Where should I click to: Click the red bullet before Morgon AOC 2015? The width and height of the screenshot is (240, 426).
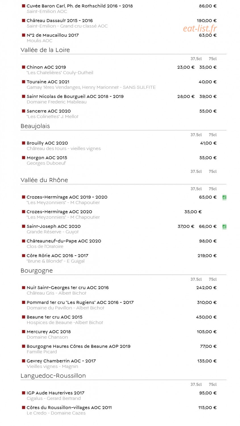[x=24, y=158]
